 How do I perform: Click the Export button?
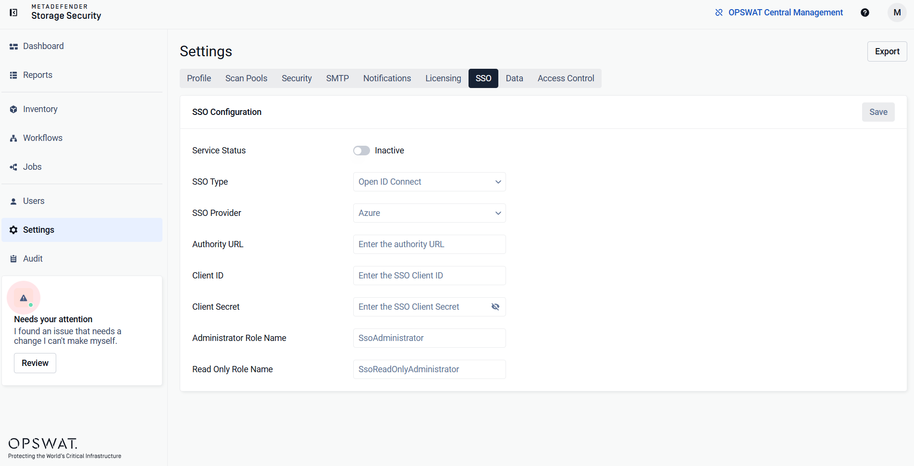(x=887, y=51)
